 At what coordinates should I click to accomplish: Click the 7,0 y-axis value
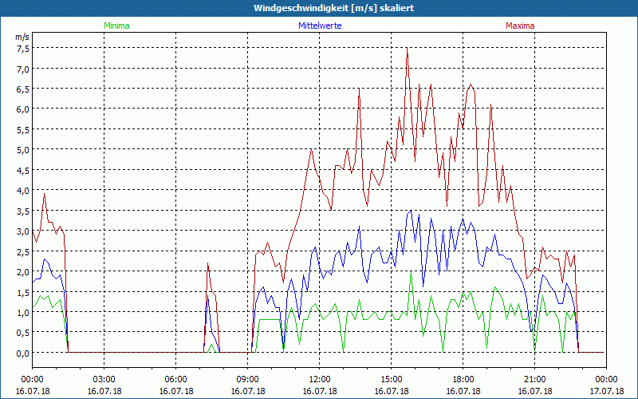[x=23, y=69]
